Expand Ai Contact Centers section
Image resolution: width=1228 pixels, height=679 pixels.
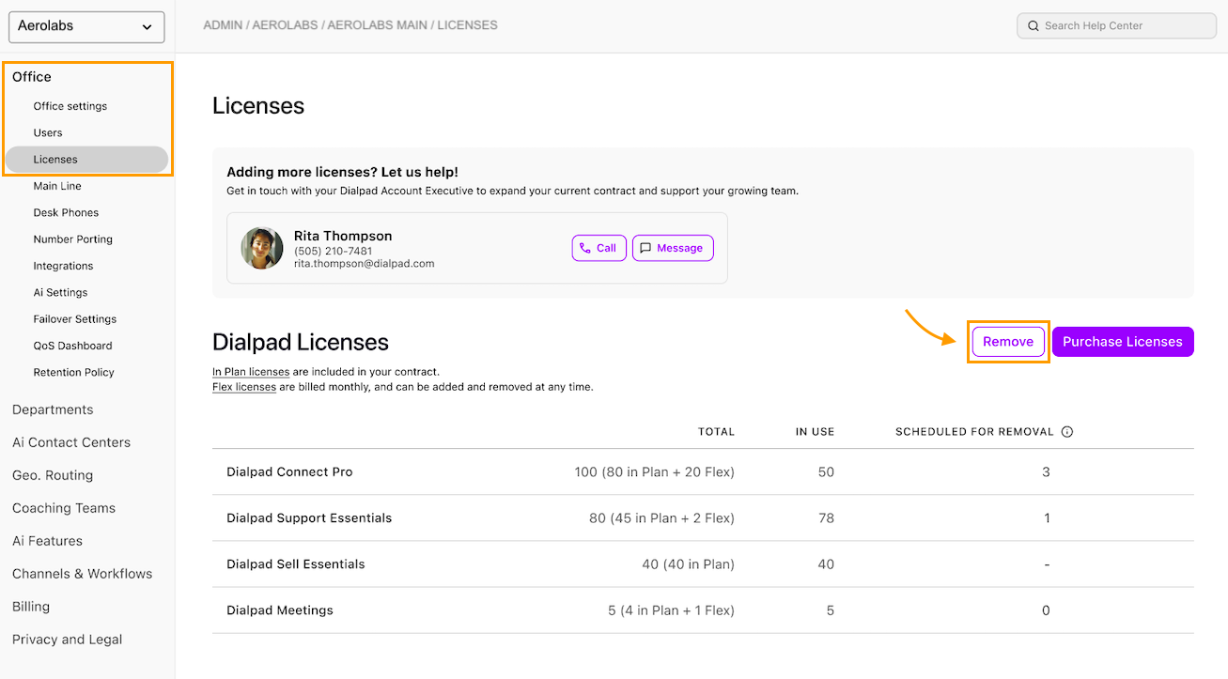tap(71, 442)
